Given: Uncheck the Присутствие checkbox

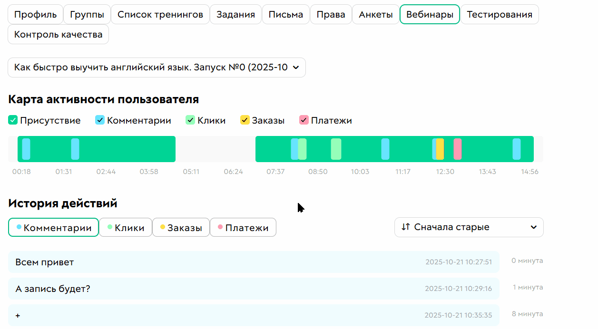Looking at the screenshot, I should pos(12,120).
